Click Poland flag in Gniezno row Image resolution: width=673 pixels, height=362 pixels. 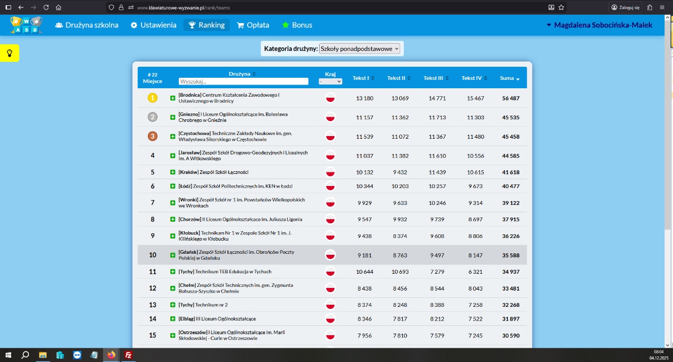330,117
